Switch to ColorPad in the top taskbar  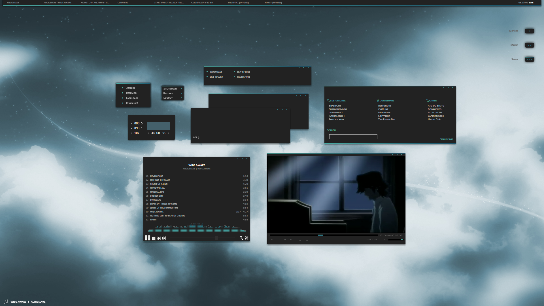click(x=123, y=3)
